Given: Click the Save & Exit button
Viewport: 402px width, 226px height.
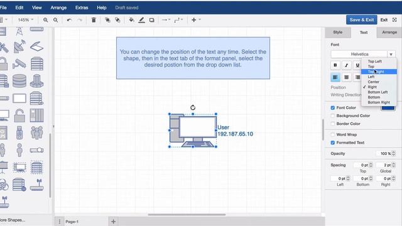Looking at the screenshot, I should coord(362,19).
